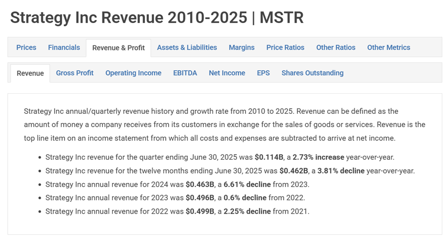
Task: Open the Assets & Liabilities tab
Action: 187,47
